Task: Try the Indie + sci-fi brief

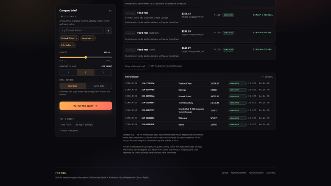Action: pyautogui.click(x=66, y=125)
